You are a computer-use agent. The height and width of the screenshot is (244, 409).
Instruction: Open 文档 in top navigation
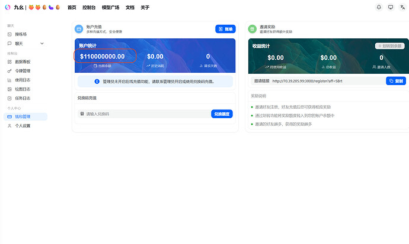point(130,8)
